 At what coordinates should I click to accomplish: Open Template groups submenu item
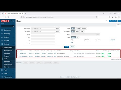tap(8, 51)
